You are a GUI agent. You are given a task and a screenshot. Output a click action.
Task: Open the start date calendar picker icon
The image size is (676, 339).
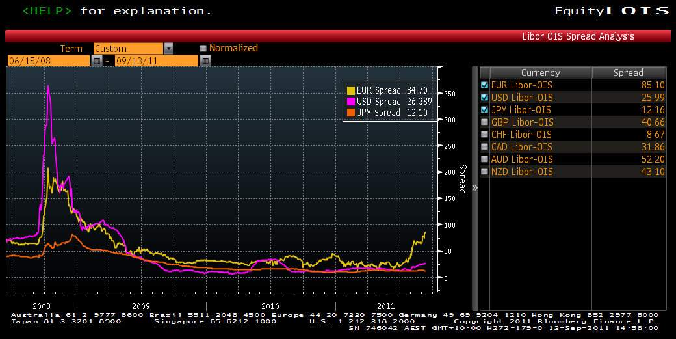tap(97, 61)
